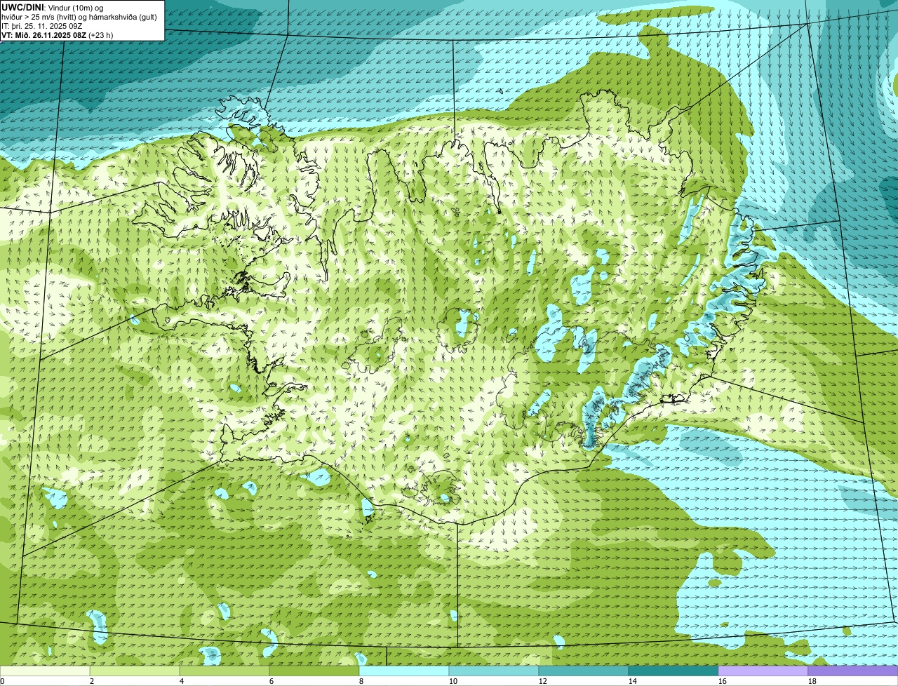Click the legend scale label "12"
Screen dimensions: 898x686
point(543,681)
